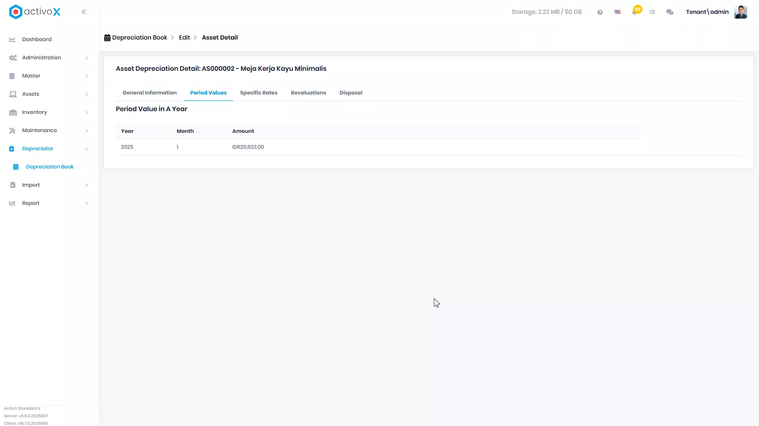Image resolution: width=759 pixels, height=426 pixels.
Task: Click the IDR20,833.00 amount cell
Action: click(248, 147)
